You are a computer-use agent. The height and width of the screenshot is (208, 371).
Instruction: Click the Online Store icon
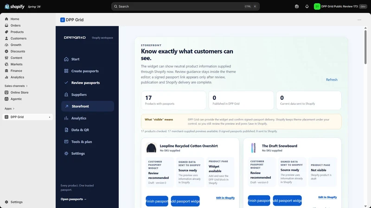tap(6, 92)
